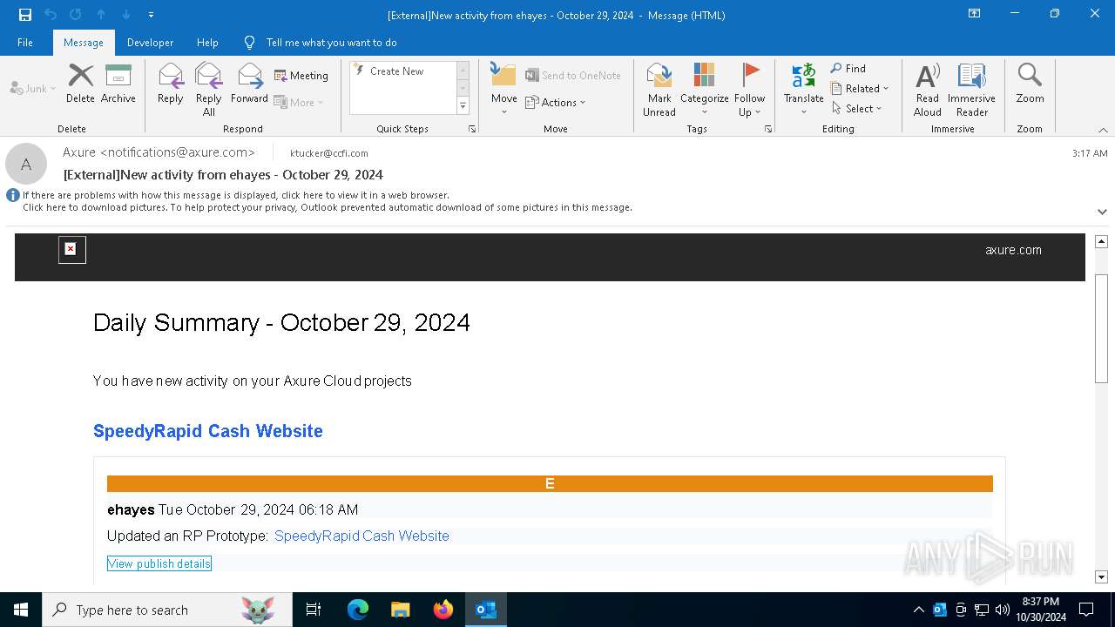The image size is (1115, 627).
Task: Open the Help tab
Action: point(207,43)
